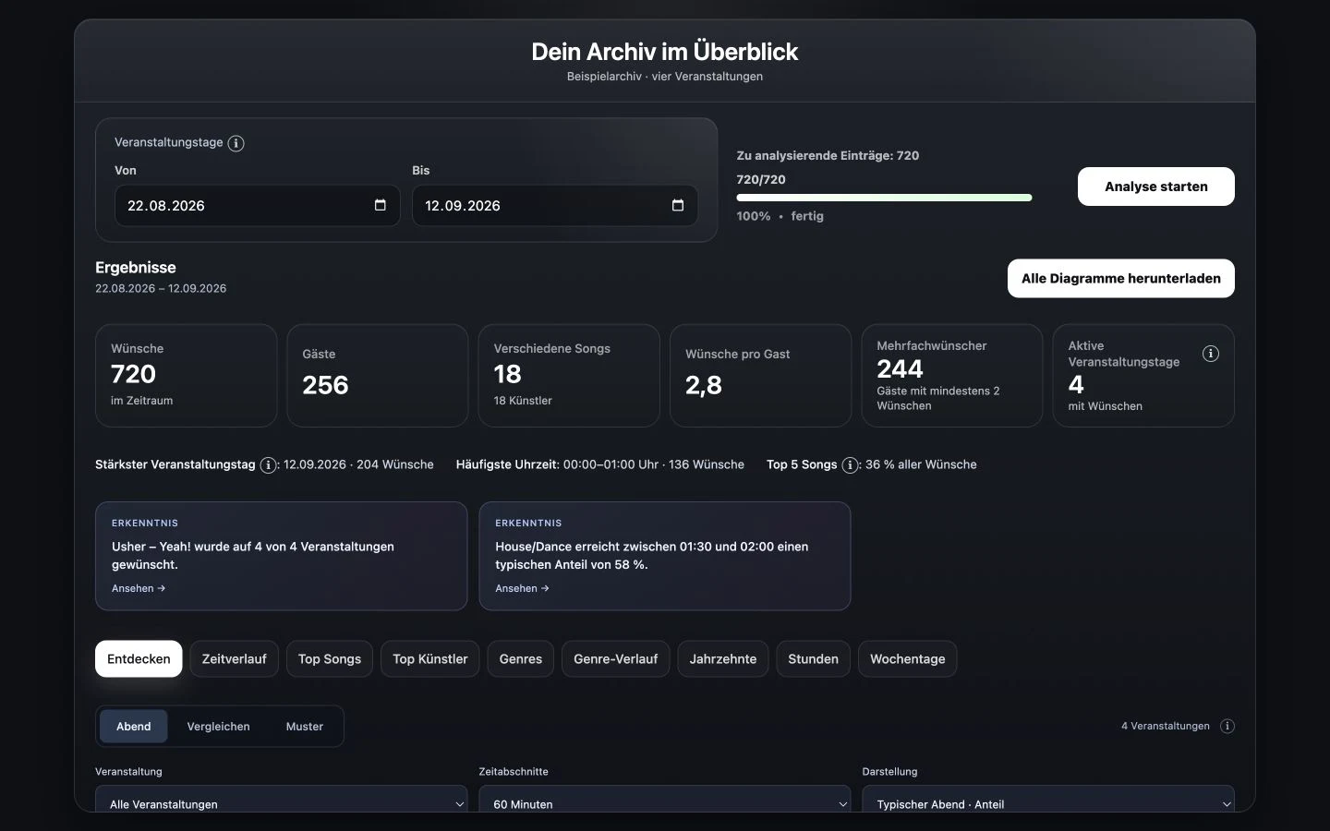Click info icon beside 4 Veranstaltungen
The height and width of the screenshot is (831, 1330).
point(1227,726)
